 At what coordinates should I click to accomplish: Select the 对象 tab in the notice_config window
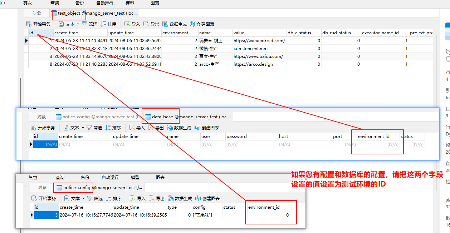coord(42,188)
